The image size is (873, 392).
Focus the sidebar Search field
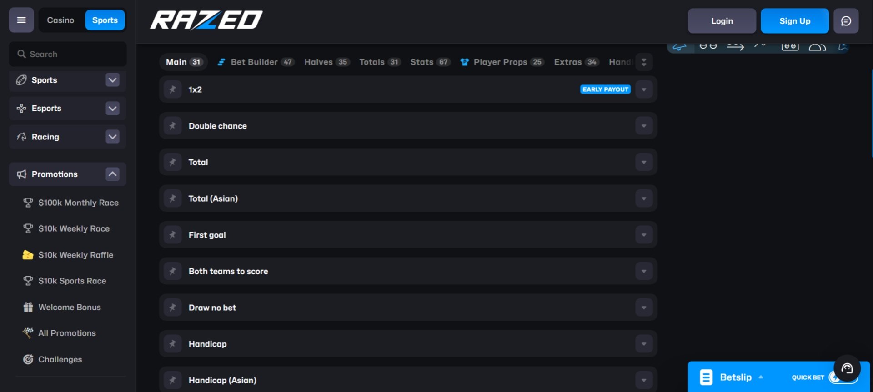pos(68,54)
